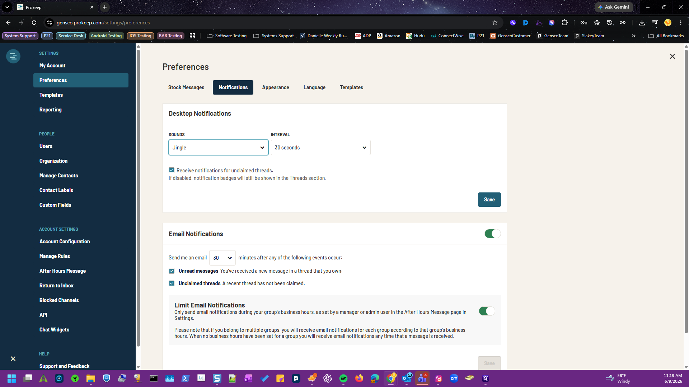The image size is (689, 387).
Task: Bookmark this page with the star icon
Action: (495, 23)
